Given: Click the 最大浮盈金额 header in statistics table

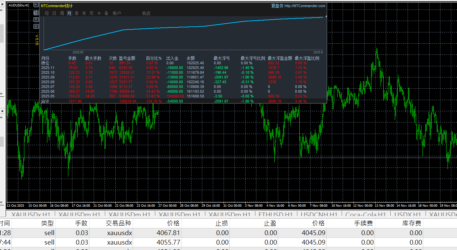Looking at the screenshot, I should tap(280, 58).
